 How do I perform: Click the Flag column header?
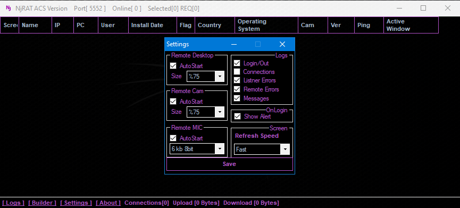coord(186,25)
